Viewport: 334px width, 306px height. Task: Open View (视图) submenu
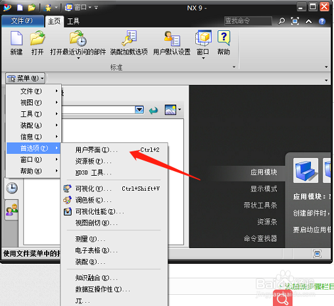[34, 103]
